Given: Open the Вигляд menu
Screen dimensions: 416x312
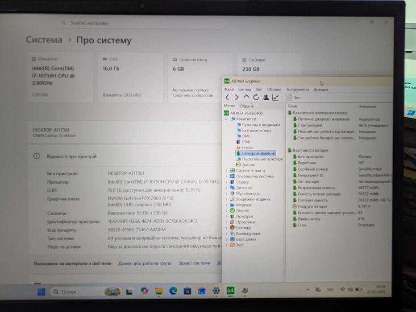Looking at the screenshot, I should [x=244, y=89].
